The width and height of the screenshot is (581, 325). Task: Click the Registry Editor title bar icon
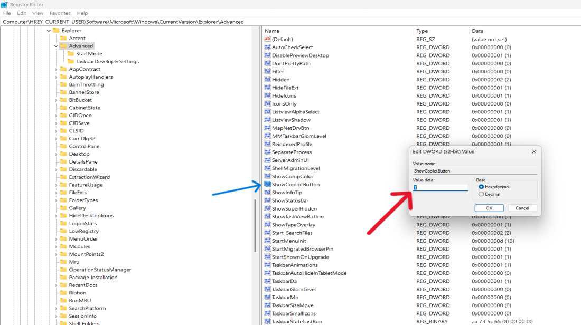(4, 5)
